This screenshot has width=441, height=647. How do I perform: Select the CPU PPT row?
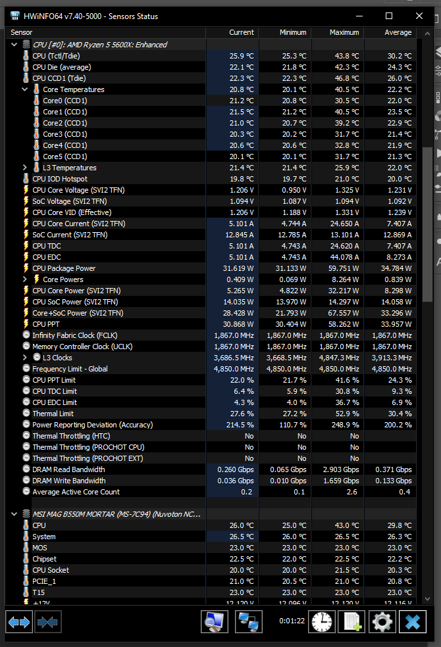click(x=211, y=324)
